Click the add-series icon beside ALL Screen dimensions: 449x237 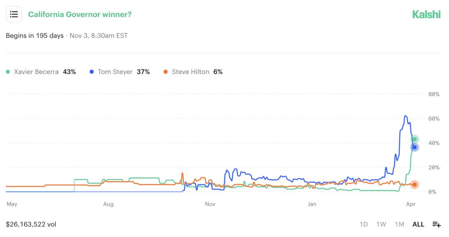coord(436,224)
